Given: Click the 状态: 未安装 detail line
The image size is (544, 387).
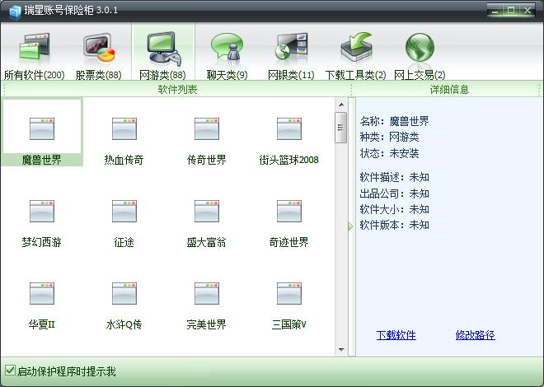Looking at the screenshot, I should tap(389, 153).
